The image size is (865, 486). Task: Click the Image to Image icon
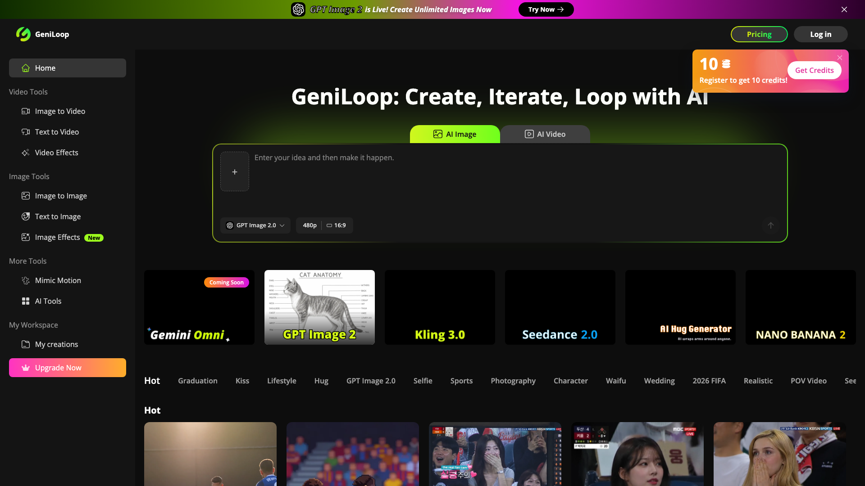click(x=26, y=196)
